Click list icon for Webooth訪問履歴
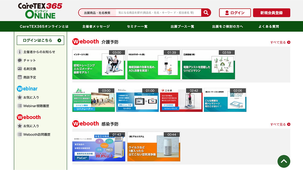This screenshot has width=303, height=170. (x=19, y=134)
